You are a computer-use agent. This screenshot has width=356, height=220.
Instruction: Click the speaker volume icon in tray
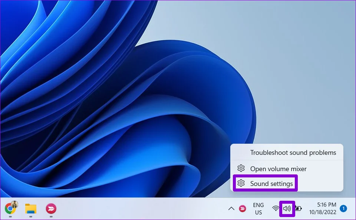tap(287, 209)
